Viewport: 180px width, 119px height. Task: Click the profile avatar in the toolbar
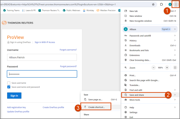[170, 4]
